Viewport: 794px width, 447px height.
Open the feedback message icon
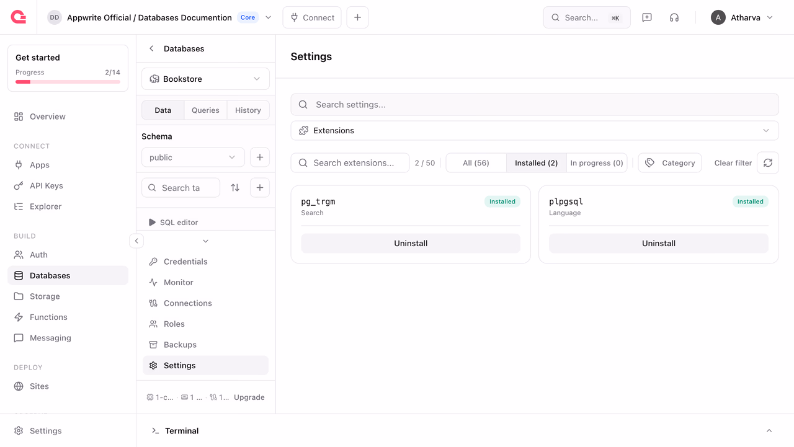point(647,17)
